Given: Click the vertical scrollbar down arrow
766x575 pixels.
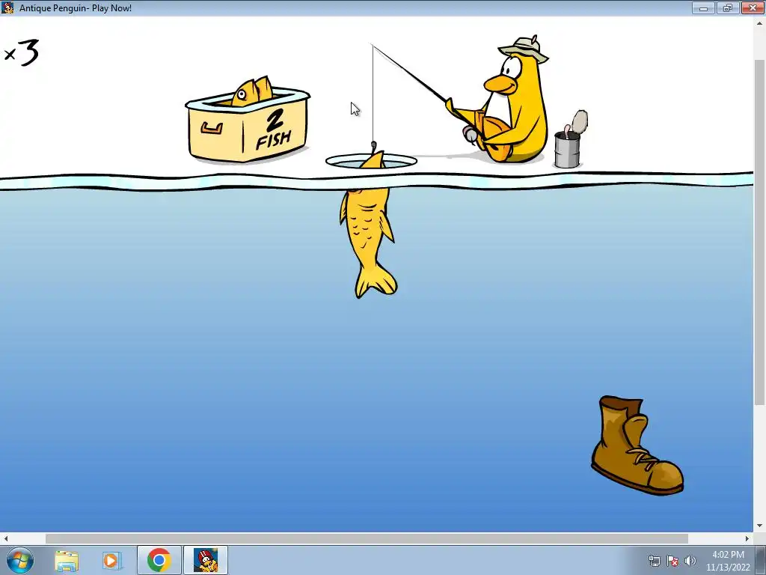Looking at the screenshot, I should point(760,526).
